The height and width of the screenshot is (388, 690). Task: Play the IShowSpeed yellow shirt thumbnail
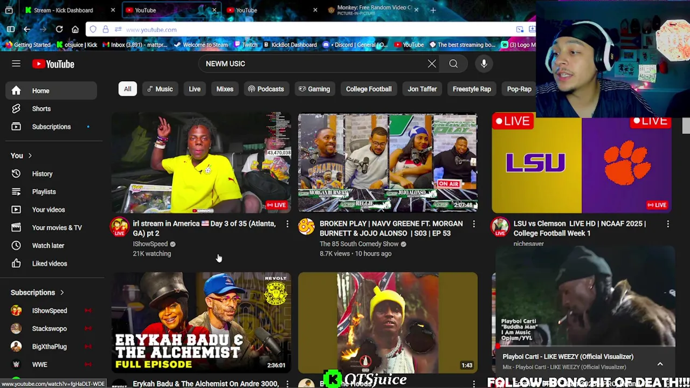coord(201,163)
